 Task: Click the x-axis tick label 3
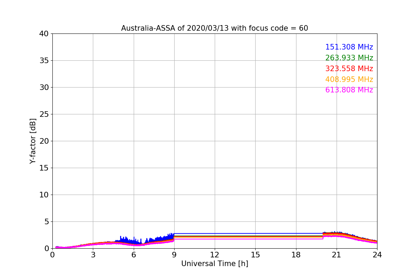93,255
